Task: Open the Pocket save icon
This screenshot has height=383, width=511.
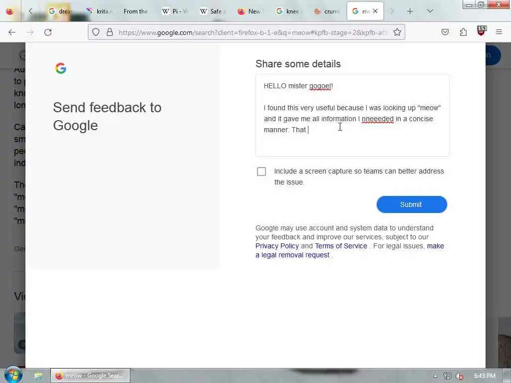Action: pyautogui.click(x=445, y=32)
